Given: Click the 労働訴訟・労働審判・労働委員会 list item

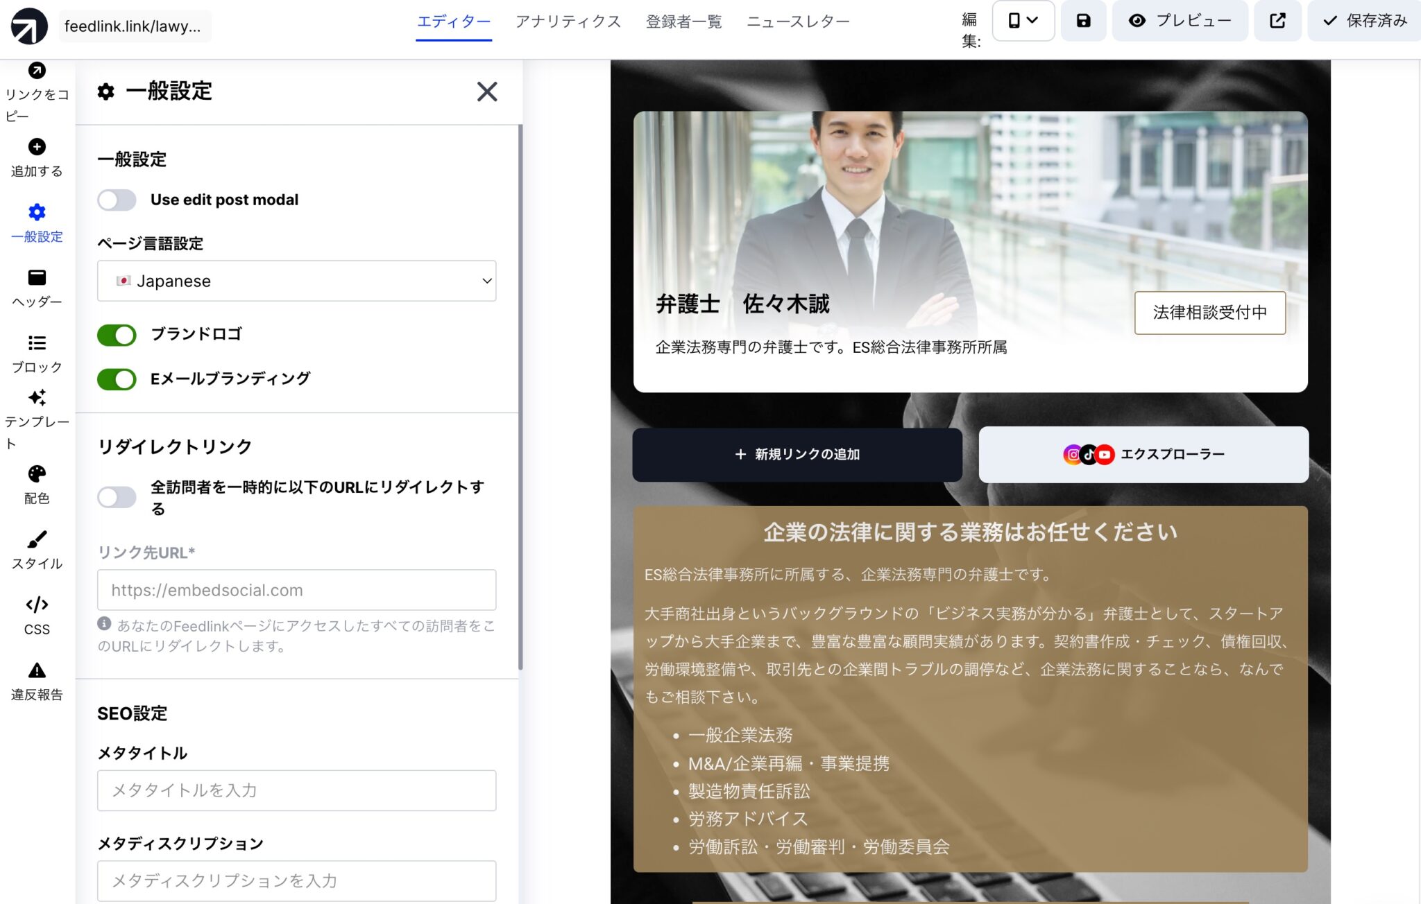Looking at the screenshot, I should click(819, 846).
